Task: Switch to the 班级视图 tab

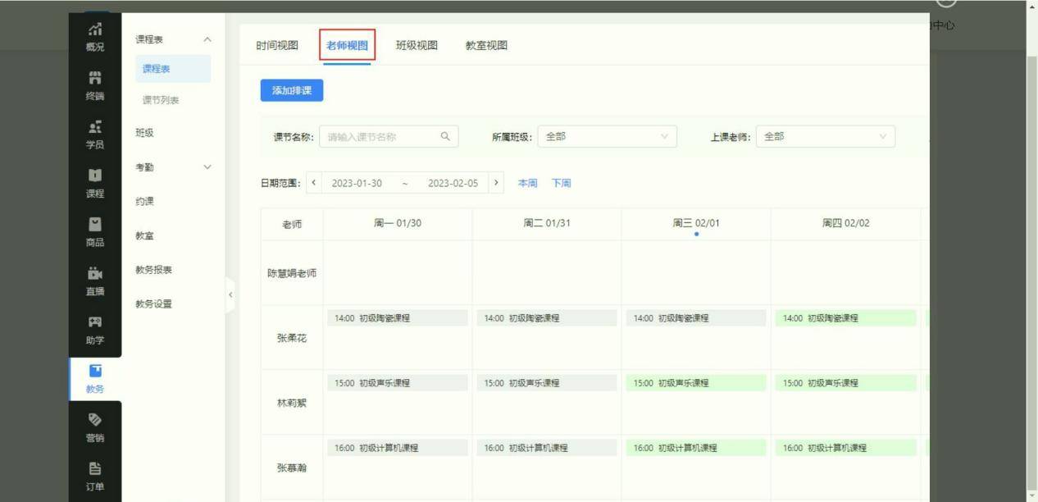Action: pyautogui.click(x=417, y=46)
